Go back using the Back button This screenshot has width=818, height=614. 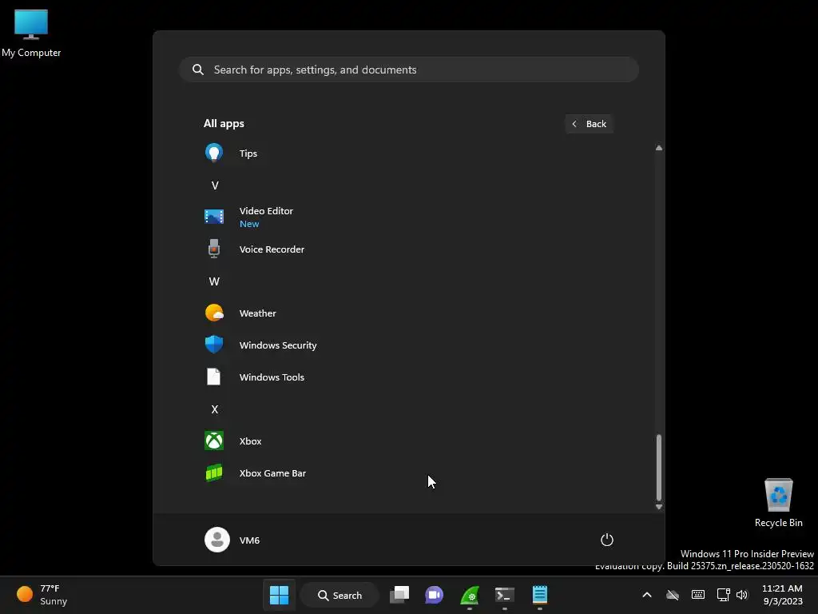(589, 124)
